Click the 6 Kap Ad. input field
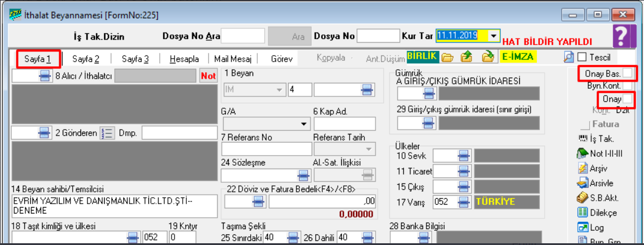This screenshot has height=245, width=644. click(345, 124)
